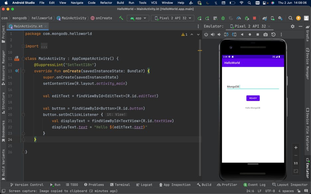Open the app run configuration dropdown
Viewport: 311px width, 194px height.
(138, 18)
